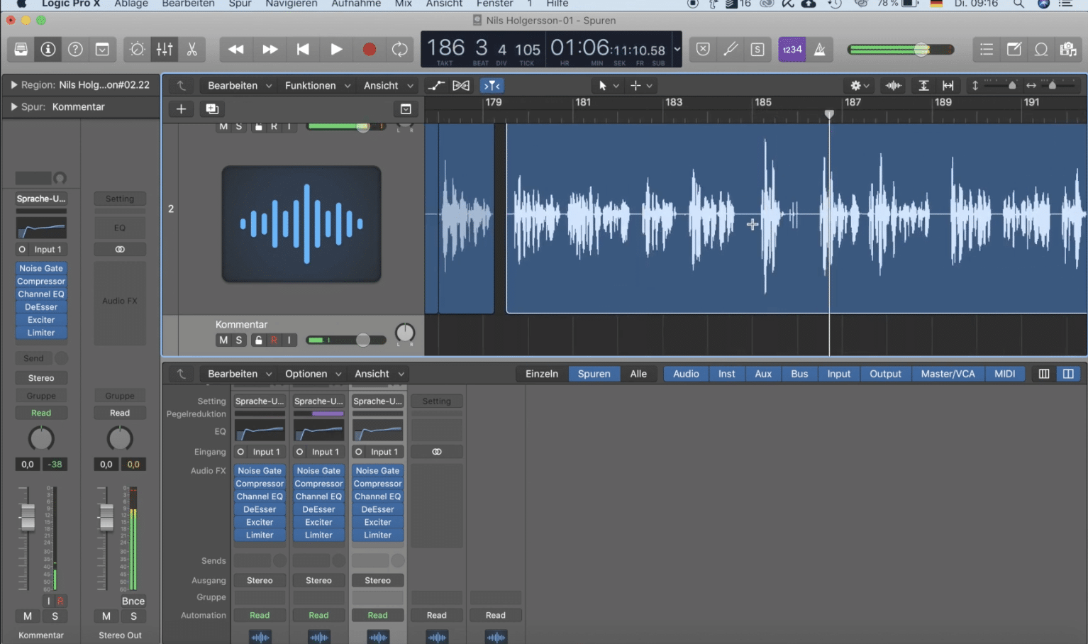
Task: Open the Navigieren menu
Action: click(x=292, y=4)
